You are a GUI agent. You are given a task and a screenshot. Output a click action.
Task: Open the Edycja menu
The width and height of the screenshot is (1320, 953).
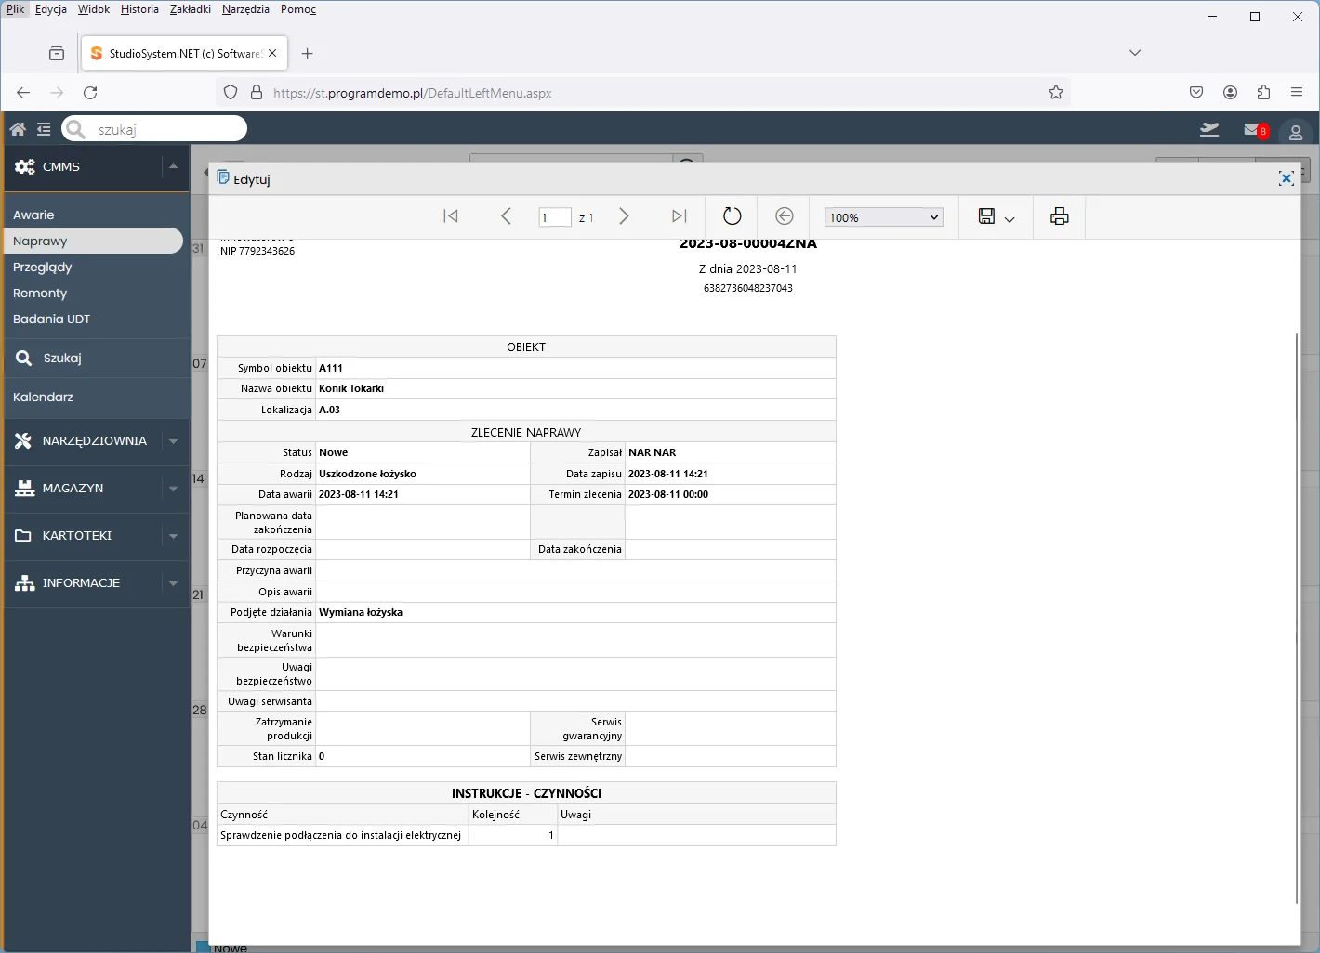(51, 9)
